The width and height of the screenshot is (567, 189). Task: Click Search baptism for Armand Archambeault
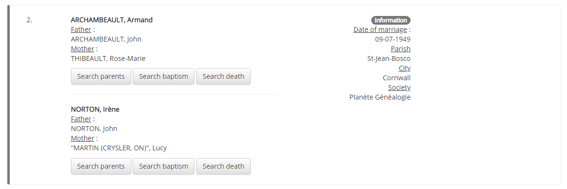click(163, 76)
